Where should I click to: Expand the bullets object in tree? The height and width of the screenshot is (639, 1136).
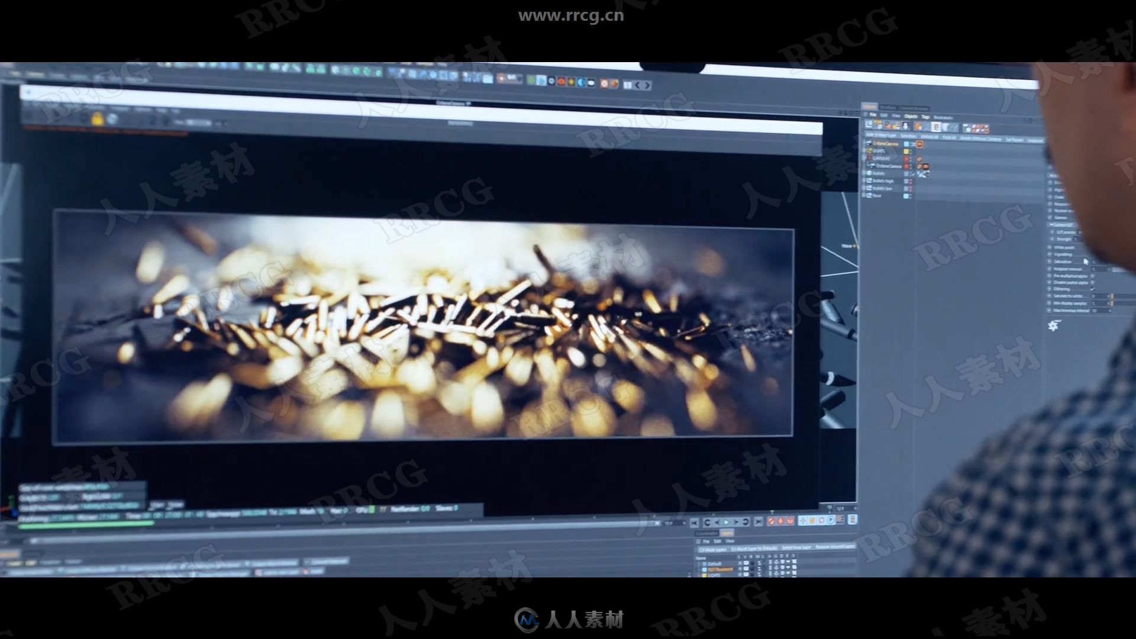coord(864,173)
